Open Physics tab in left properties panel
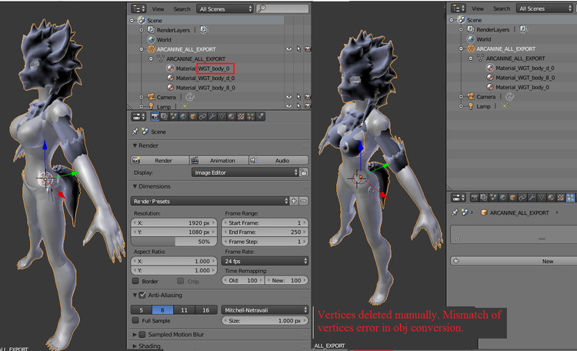The width and height of the screenshot is (577, 351). click(x=260, y=116)
